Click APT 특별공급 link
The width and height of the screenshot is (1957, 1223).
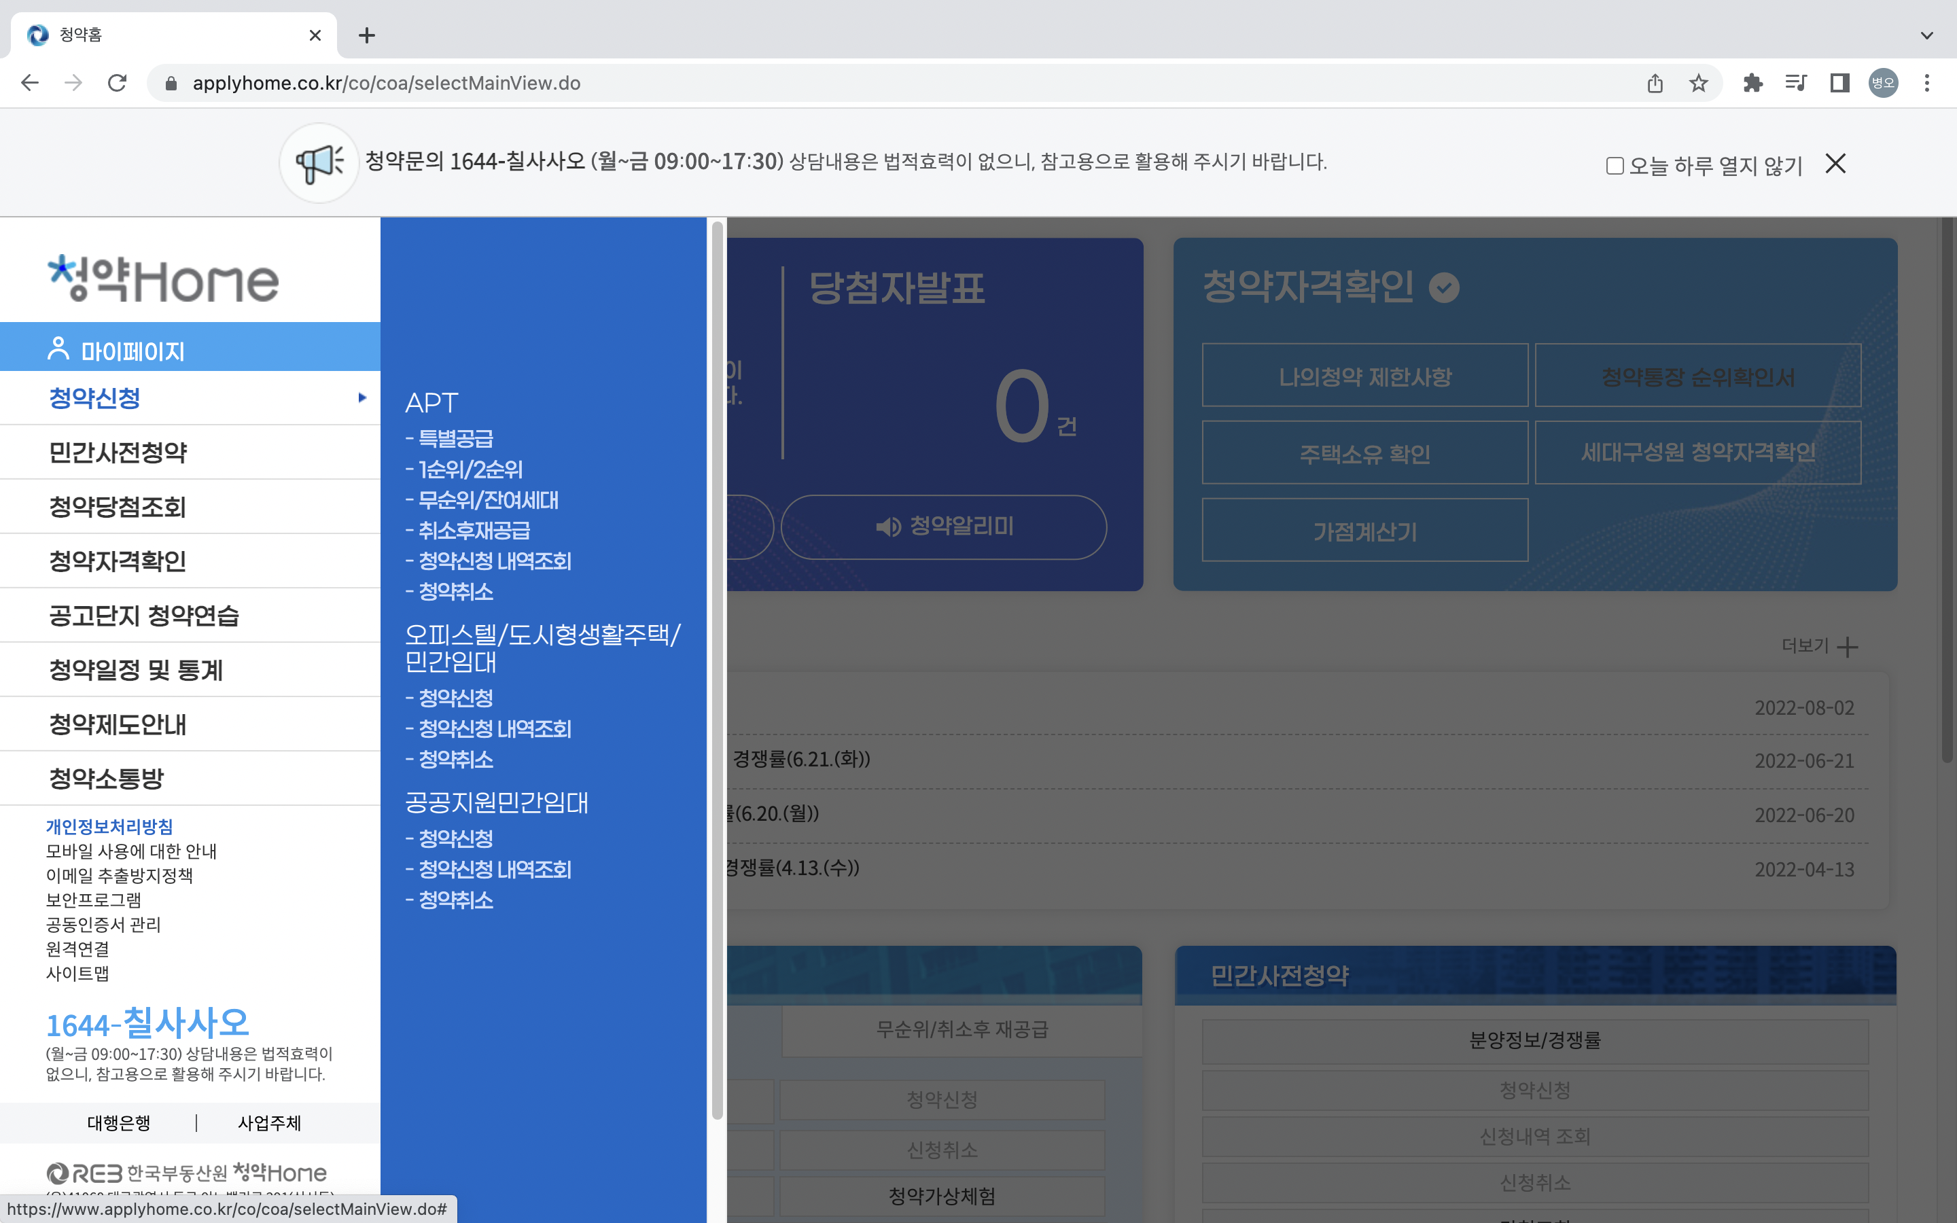(455, 438)
